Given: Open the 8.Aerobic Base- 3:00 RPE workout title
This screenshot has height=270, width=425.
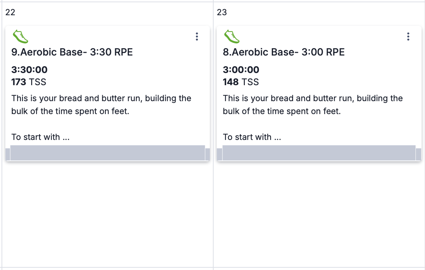Looking at the screenshot, I should coord(284,52).
